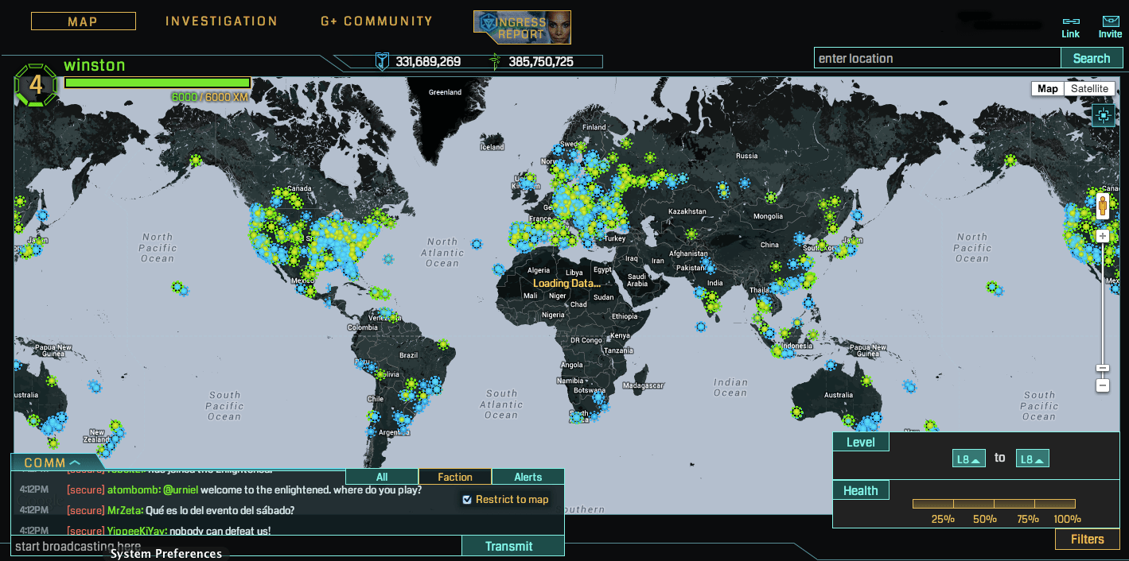The image size is (1129, 561).
Task: Click the map zoom slider handle
Action: click(x=1103, y=368)
